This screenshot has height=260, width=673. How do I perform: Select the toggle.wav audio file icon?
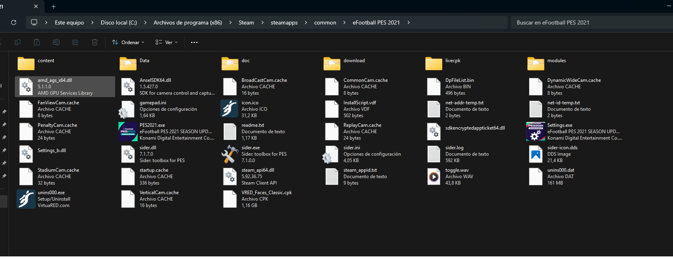(x=434, y=177)
